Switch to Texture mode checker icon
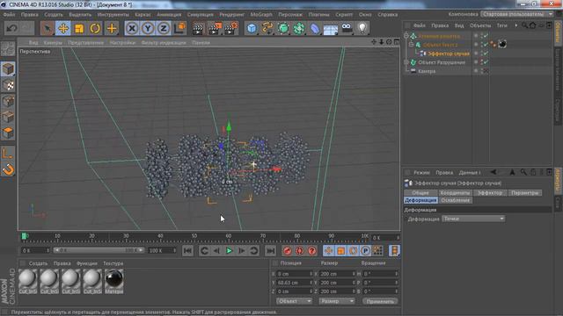563x316 pixels. click(x=8, y=85)
